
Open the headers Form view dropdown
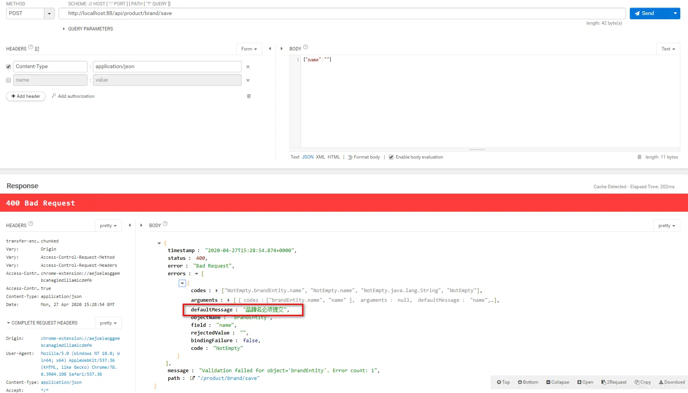[x=249, y=49]
